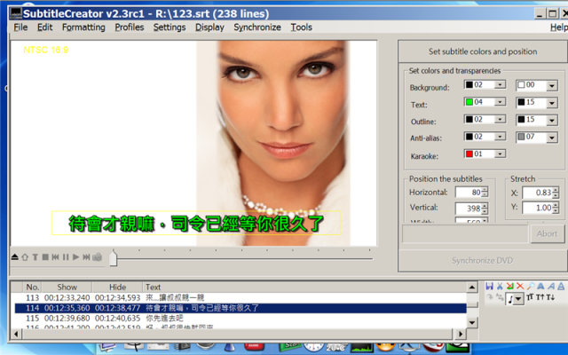Viewport: 568px width, 355px height.
Task: Click the Stretch Y value field
Action: 537,208
